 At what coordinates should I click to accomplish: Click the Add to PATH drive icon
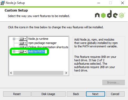point(22,51)
